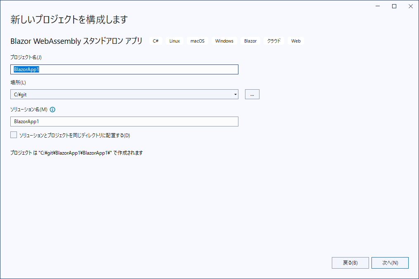This screenshot has width=419, height=279.
Task: Click the ... browse button for location
Action: [x=252, y=94]
